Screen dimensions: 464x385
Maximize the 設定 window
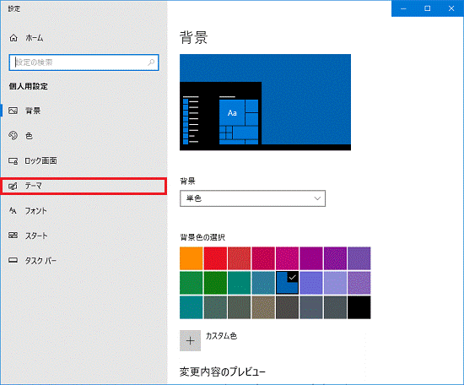pos(428,8)
